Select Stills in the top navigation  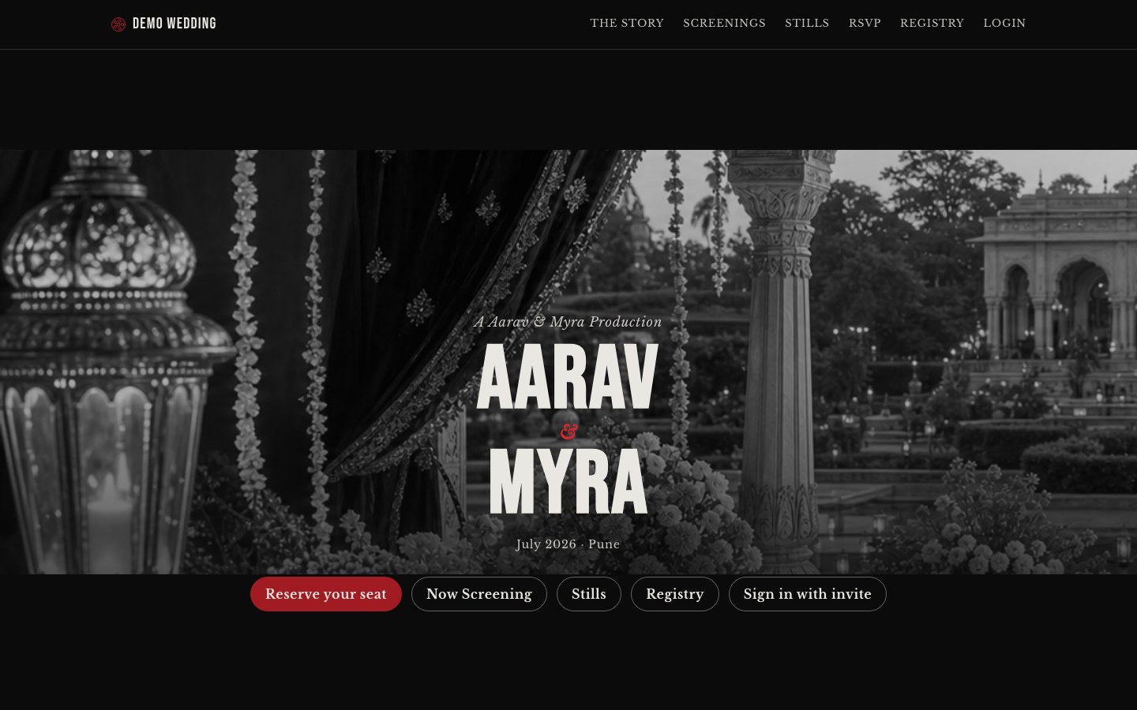pyautogui.click(x=807, y=23)
